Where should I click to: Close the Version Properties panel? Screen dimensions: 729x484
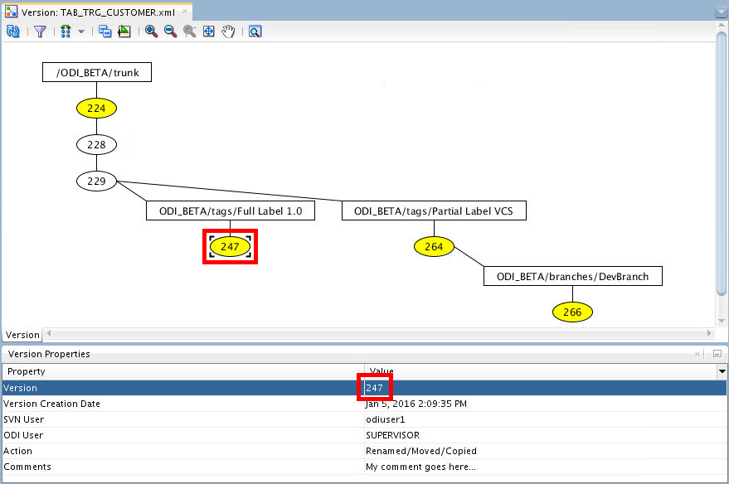point(697,354)
